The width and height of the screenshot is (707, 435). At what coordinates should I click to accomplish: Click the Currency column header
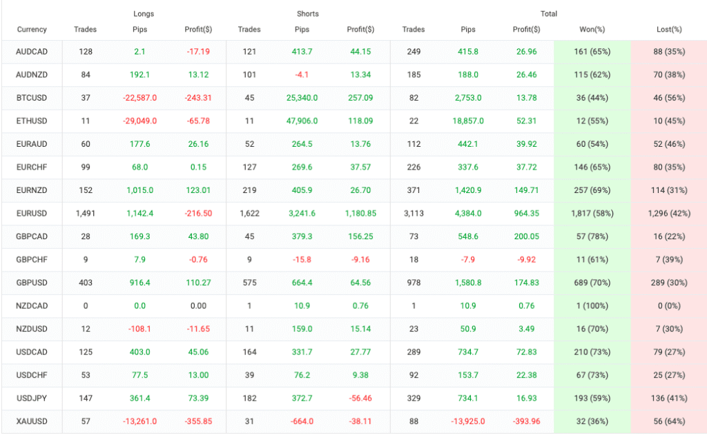click(x=32, y=30)
